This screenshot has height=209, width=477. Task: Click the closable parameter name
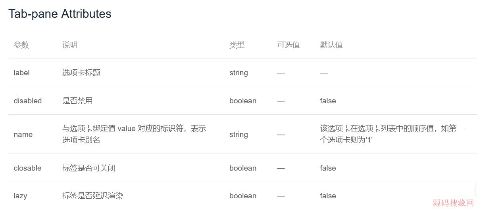[x=28, y=168]
